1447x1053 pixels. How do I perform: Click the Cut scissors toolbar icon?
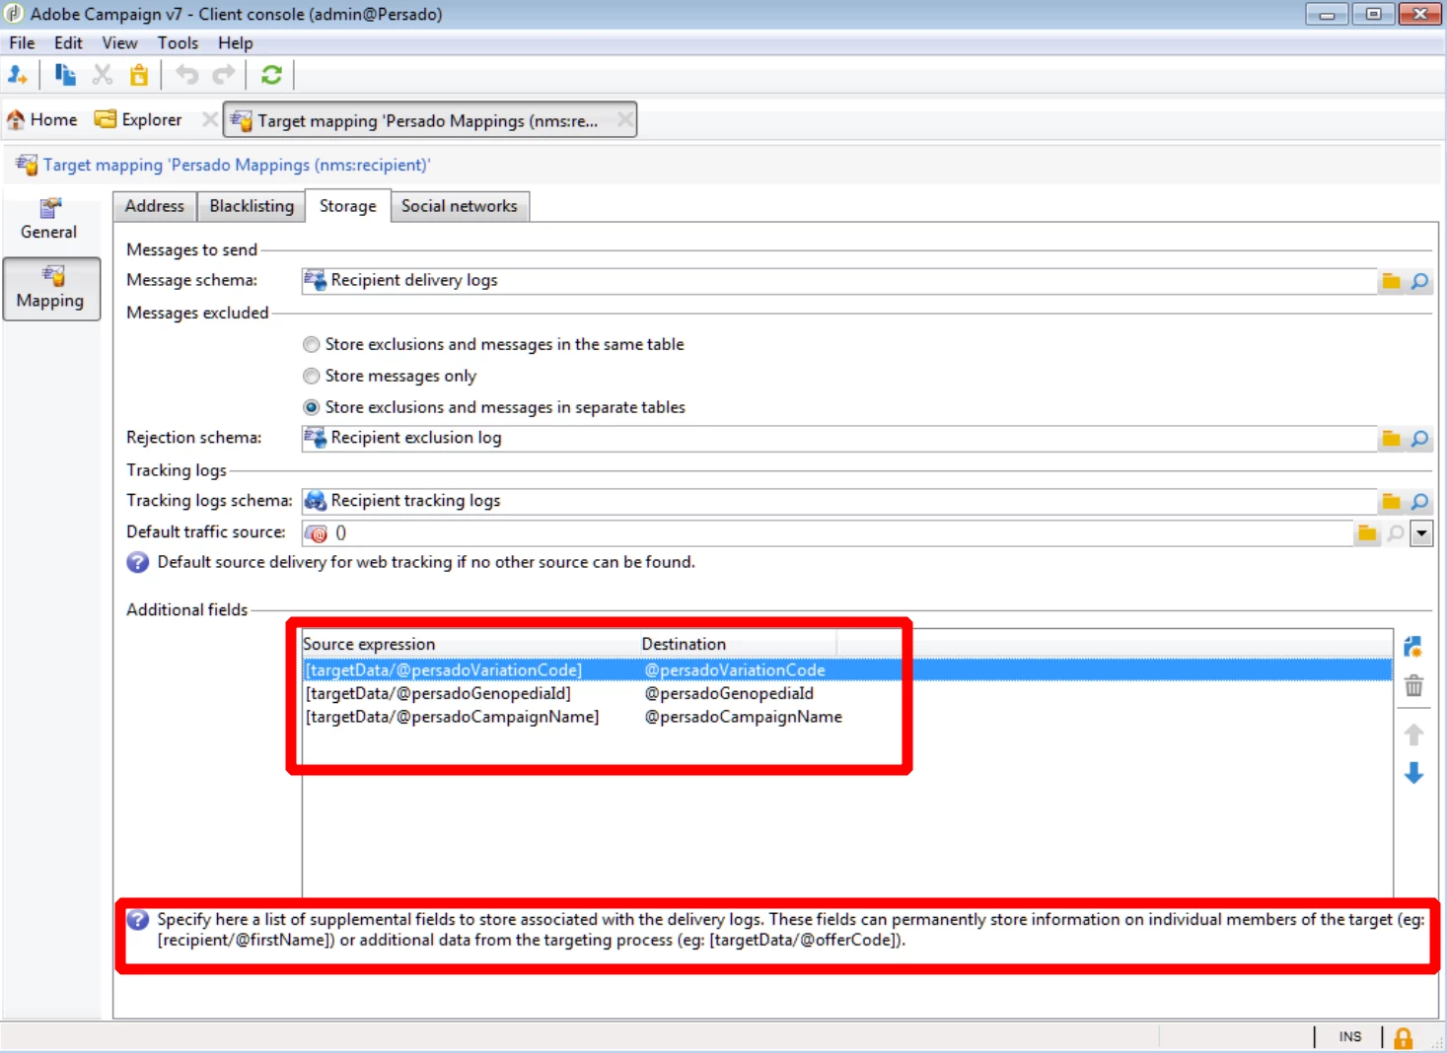tap(103, 75)
